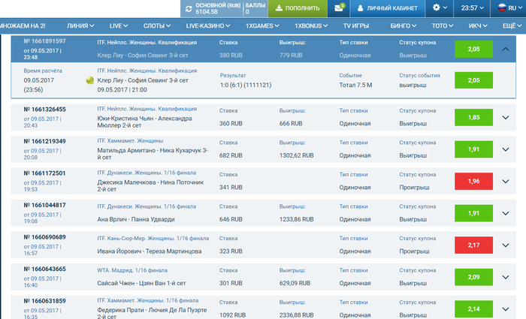Click coupon number 1660643665

coord(44,269)
